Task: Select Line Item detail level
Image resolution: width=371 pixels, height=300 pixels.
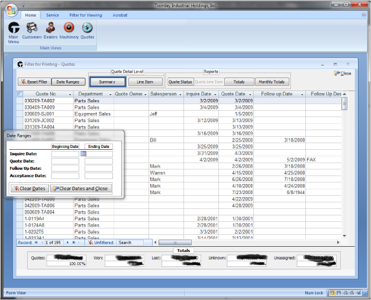Action: pyautogui.click(x=146, y=82)
